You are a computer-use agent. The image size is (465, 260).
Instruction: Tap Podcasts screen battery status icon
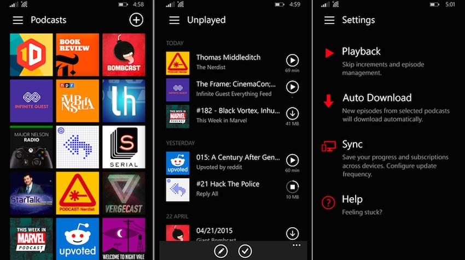[x=123, y=5]
